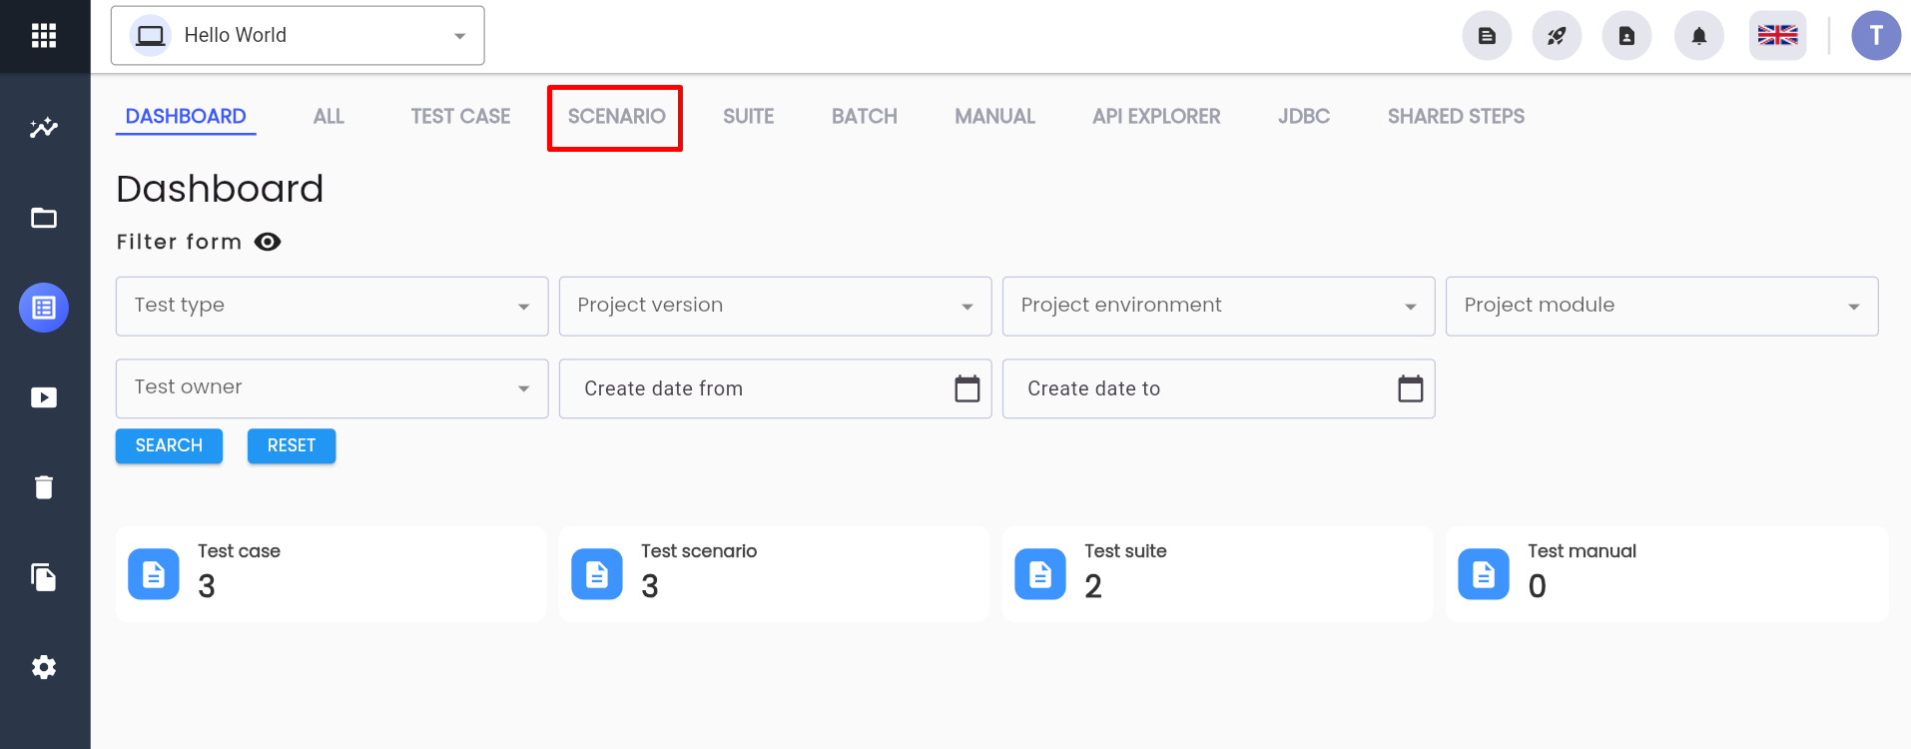Switch to the ALL tab

328,117
